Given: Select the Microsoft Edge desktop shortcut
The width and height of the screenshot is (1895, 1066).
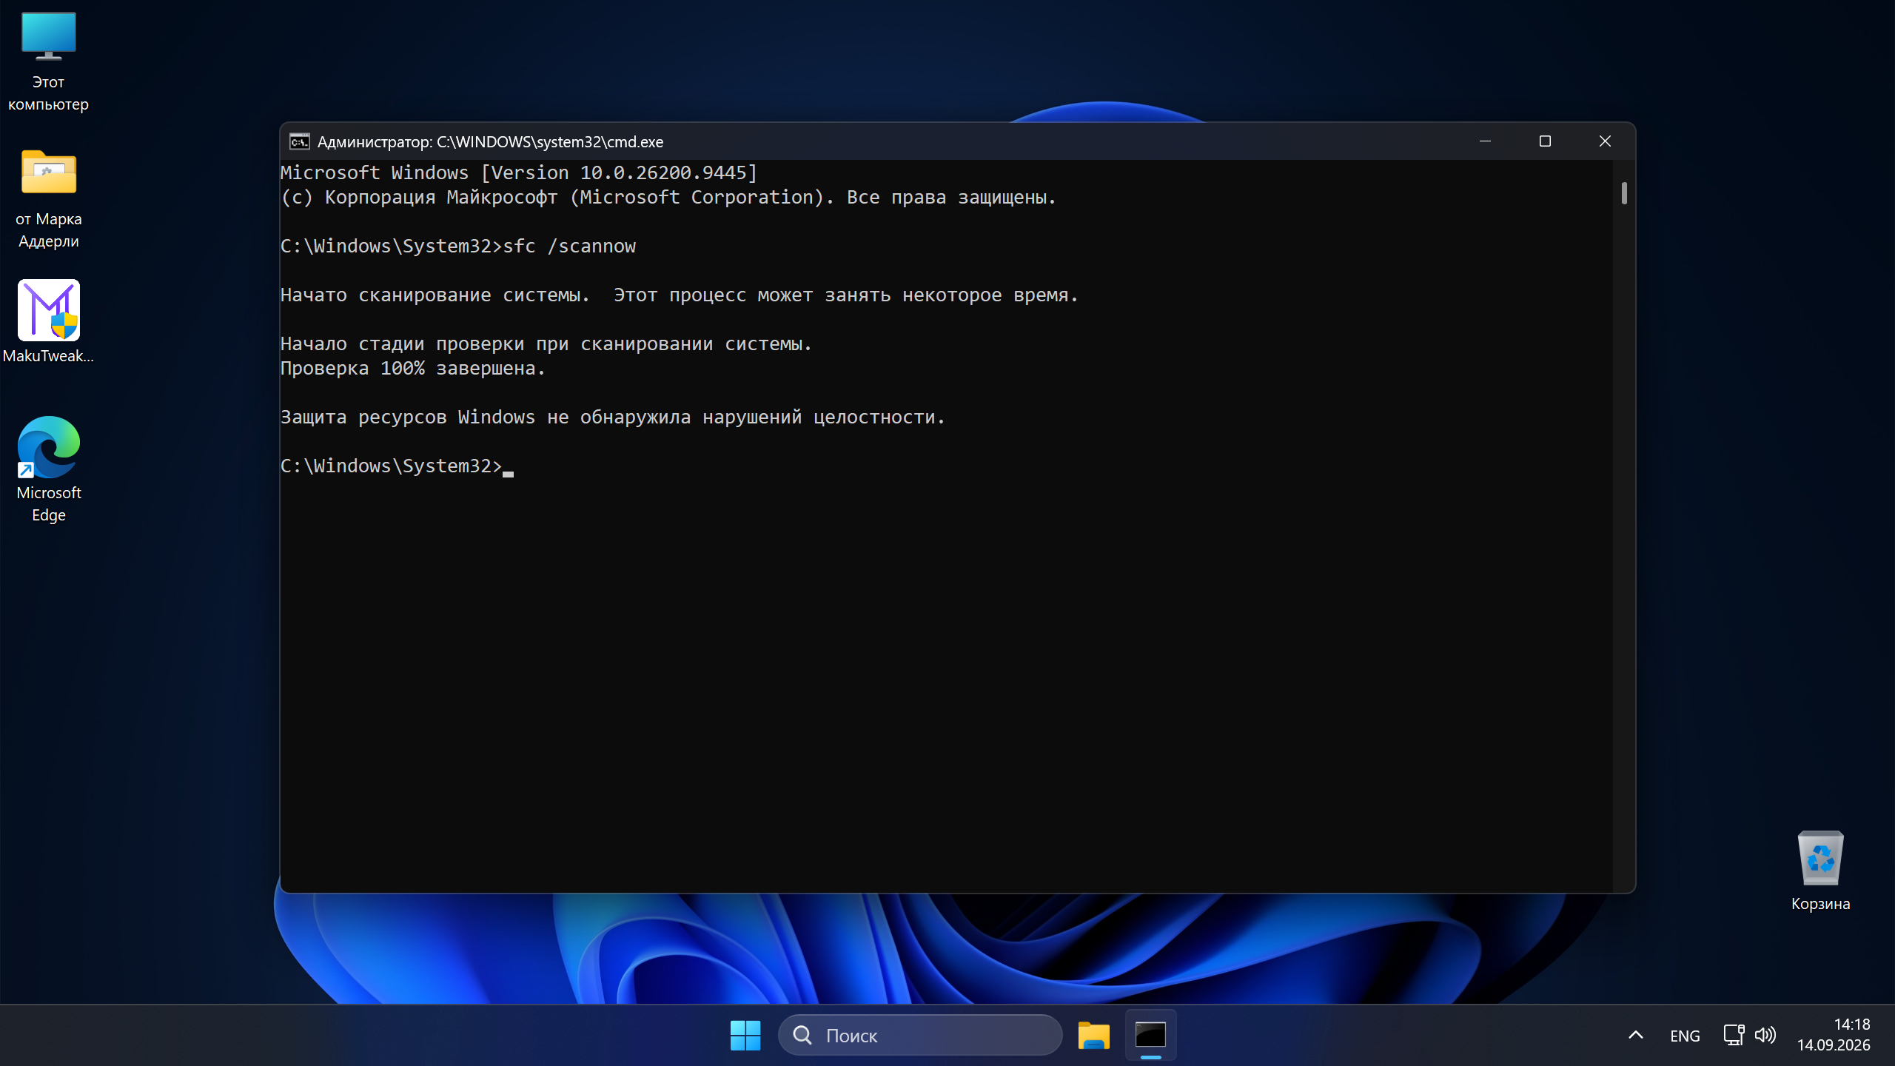Looking at the screenshot, I should coord(48,469).
